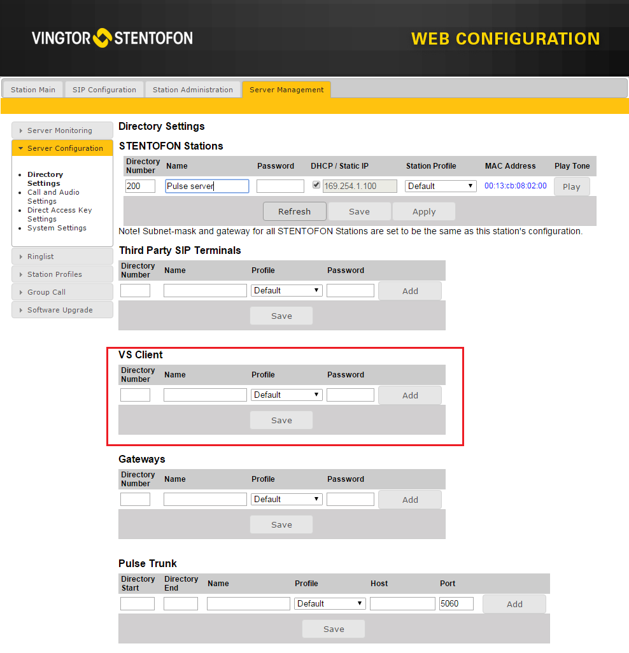Click the Third Party SIP Name field
The width and height of the screenshot is (629, 653).
pyautogui.click(x=205, y=290)
